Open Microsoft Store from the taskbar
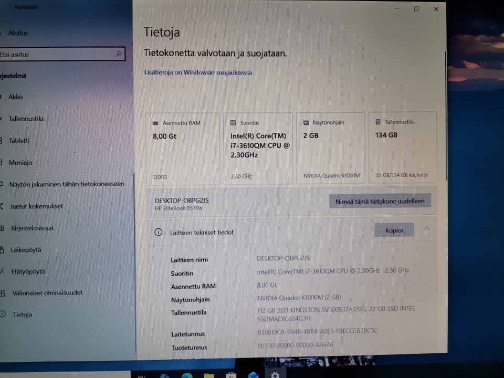This screenshot has height=378, width=504. 231,375
